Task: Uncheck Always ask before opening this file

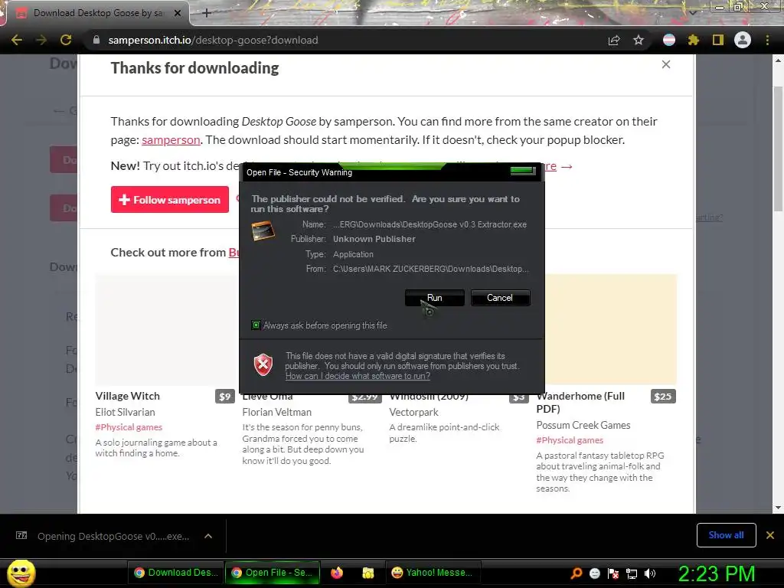Action: click(x=256, y=325)
